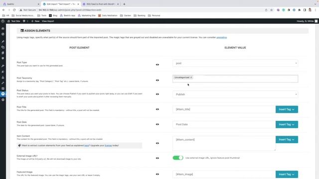Toggle visibility eye for Post Title row
This screenshot has width=319, height=179.
[158, 109]
